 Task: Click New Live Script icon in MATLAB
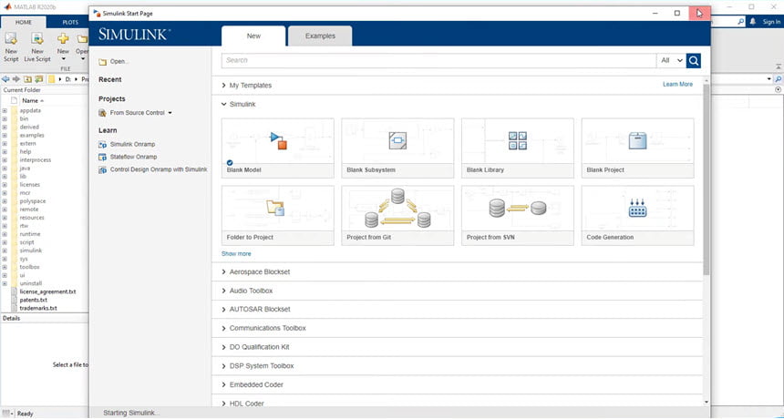click(x=37, y=38)
